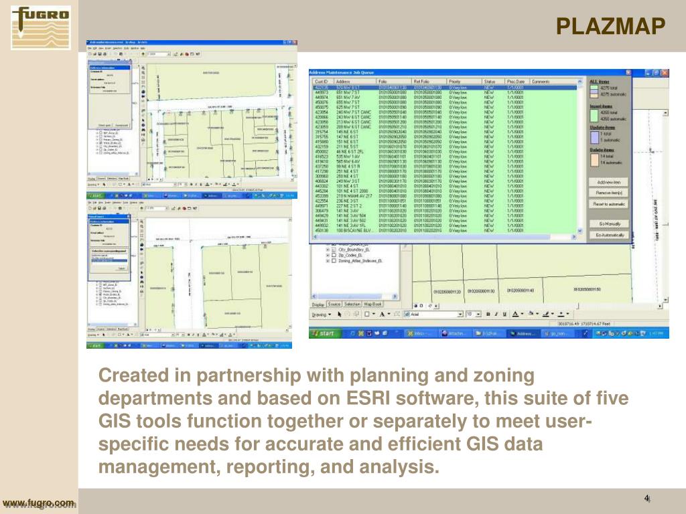Image resolution: width=686 pixels, height=514 pixels.
Task: Click the green Insert items swatch
Action: click(x=594, y=115)
